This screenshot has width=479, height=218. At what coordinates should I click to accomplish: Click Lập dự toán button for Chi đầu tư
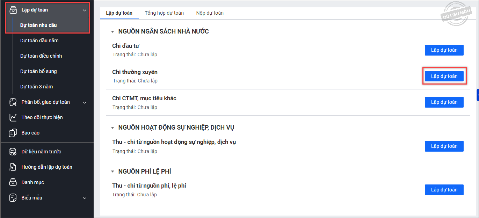coord(444,50)
